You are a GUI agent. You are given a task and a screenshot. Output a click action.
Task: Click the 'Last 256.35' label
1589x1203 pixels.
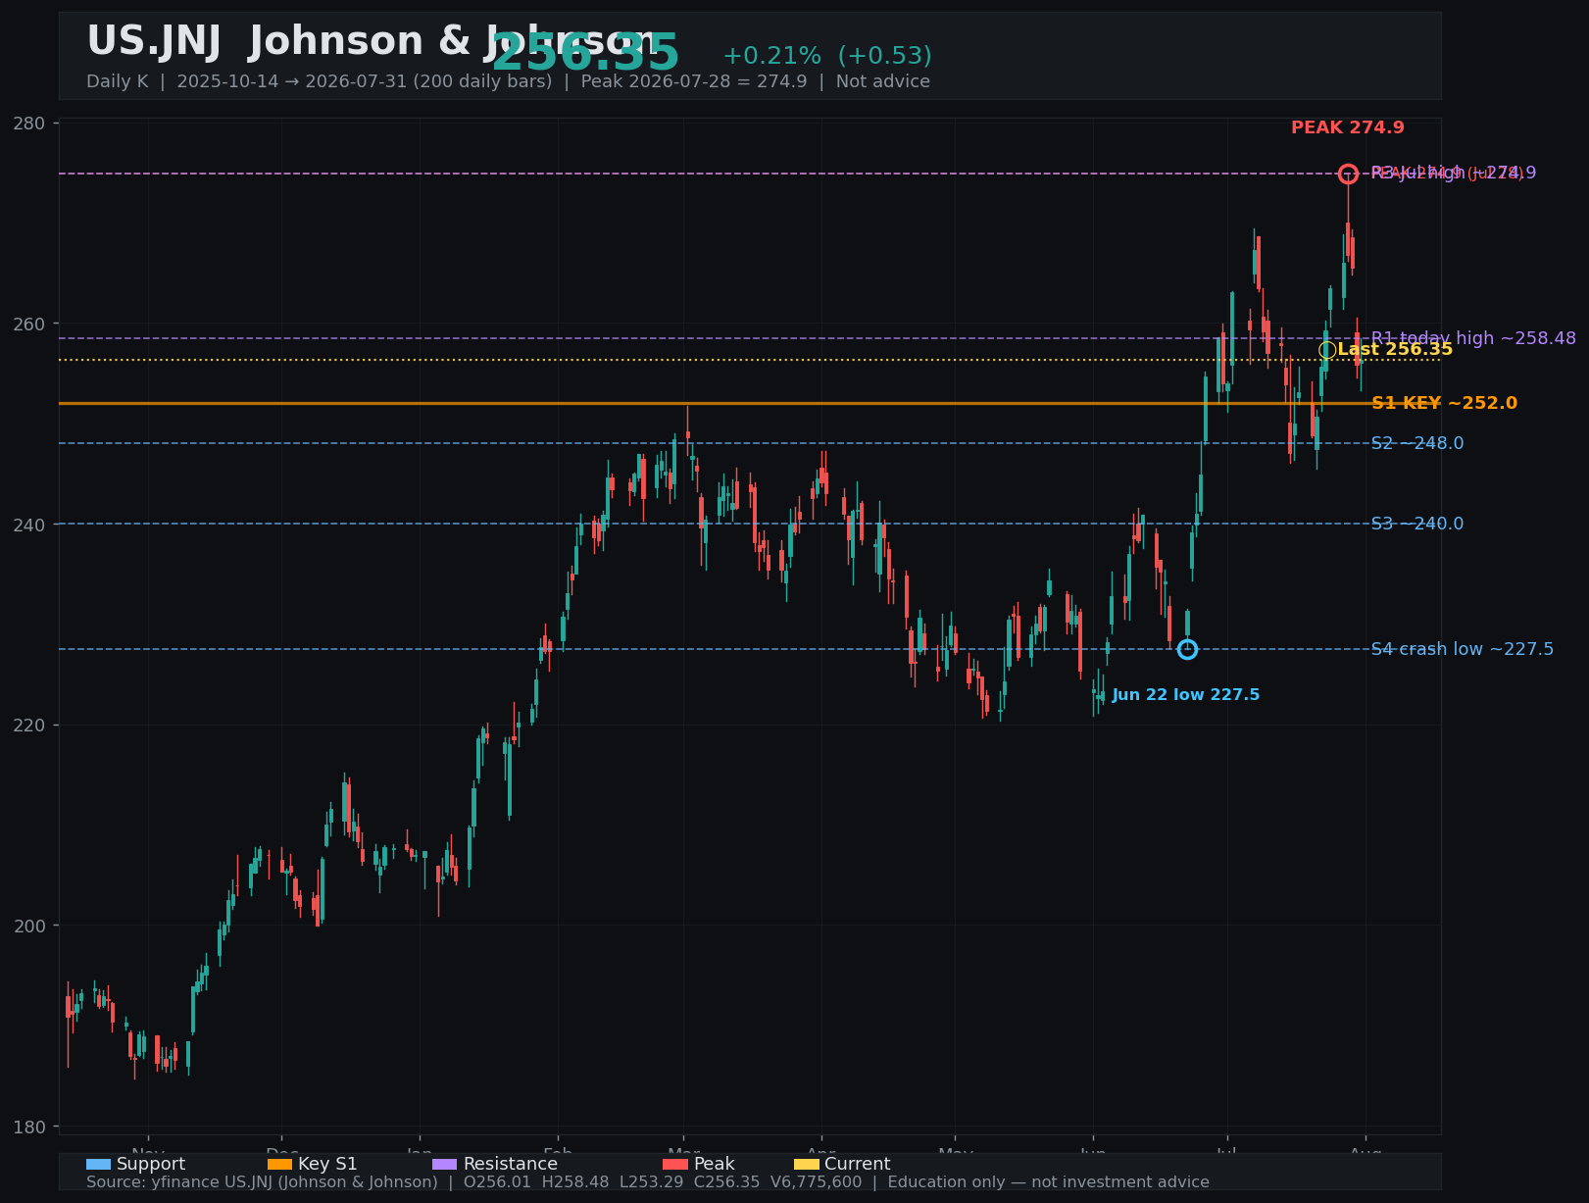[1395, 350]
